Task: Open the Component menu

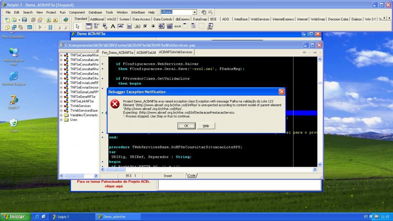Action: coord(77,12)
